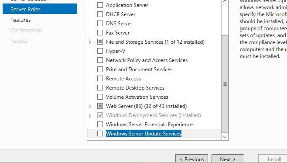Select the Hyper-V role name
The image size is (287, 163).
(x=116, y=51)
